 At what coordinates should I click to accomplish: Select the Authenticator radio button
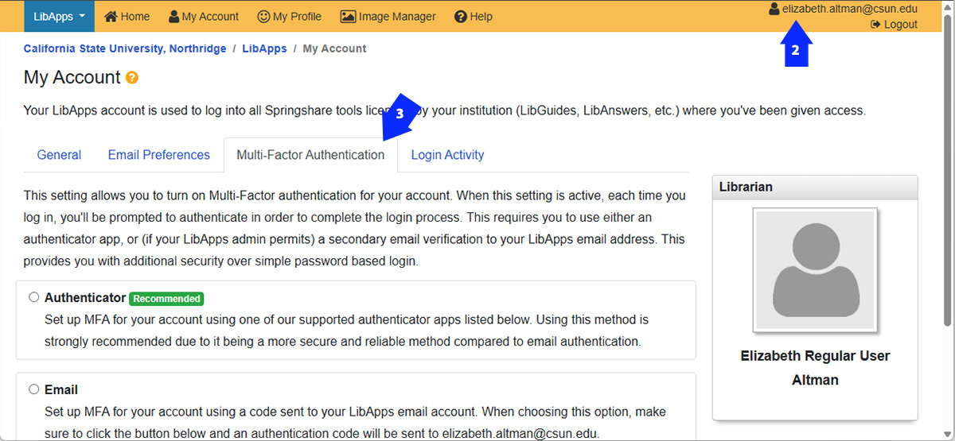pyautogui.click(x=33, y=297)
